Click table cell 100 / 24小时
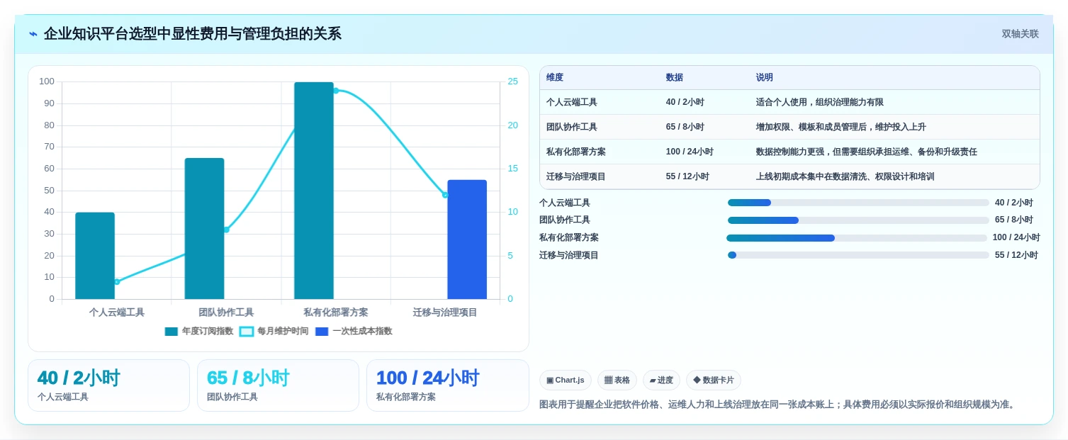Screen dimensions: 1068x440 (690, 152)
